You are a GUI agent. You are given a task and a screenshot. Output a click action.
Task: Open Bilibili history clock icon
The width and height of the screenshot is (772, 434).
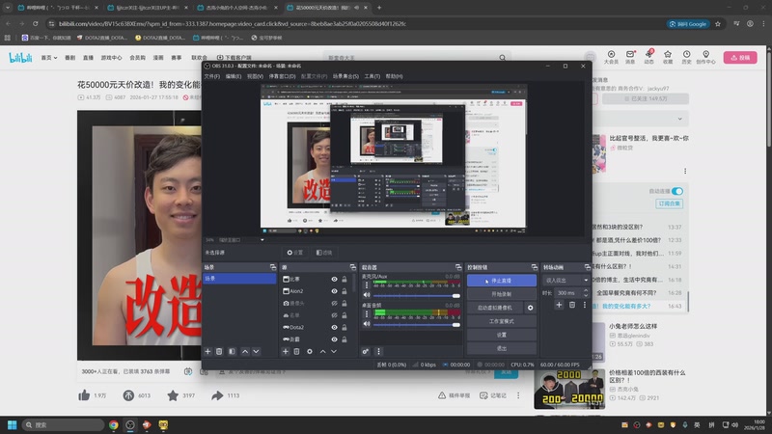pyautogui.click(x=686, y=54)
